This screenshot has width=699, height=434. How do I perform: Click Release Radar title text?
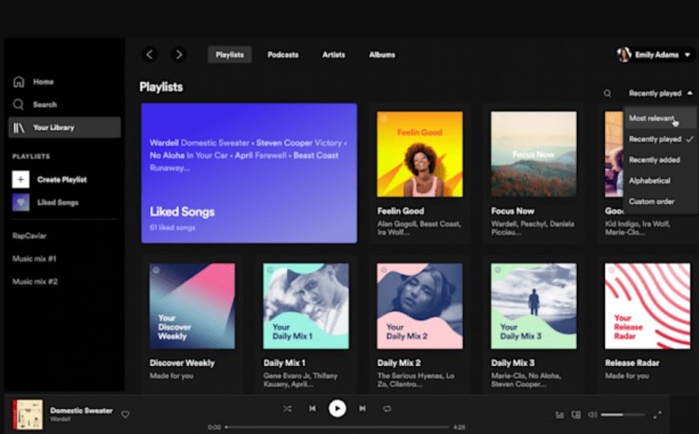click(632, 362)
